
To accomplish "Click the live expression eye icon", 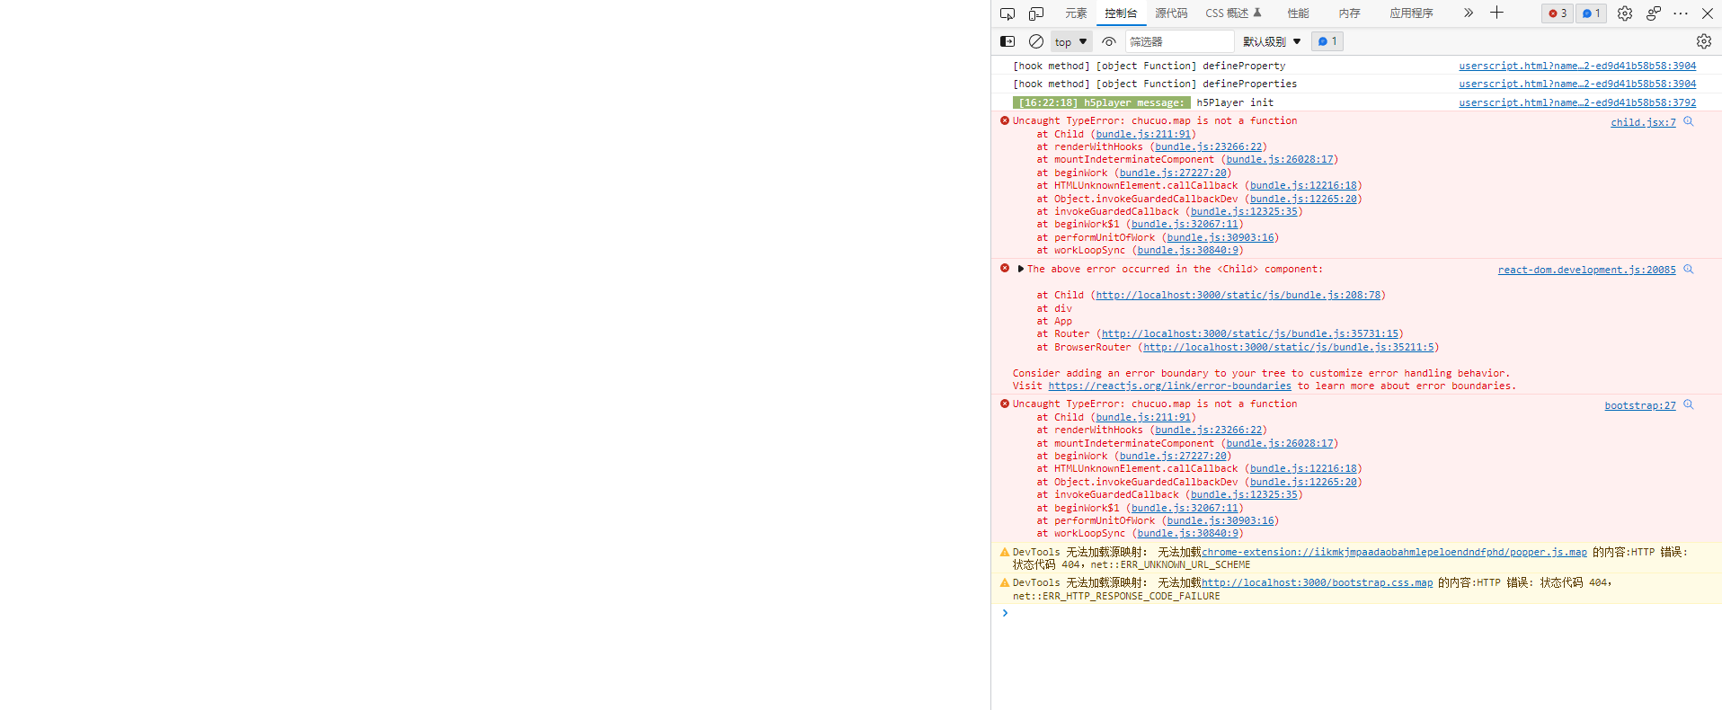I will click(x=1109, y=41).
